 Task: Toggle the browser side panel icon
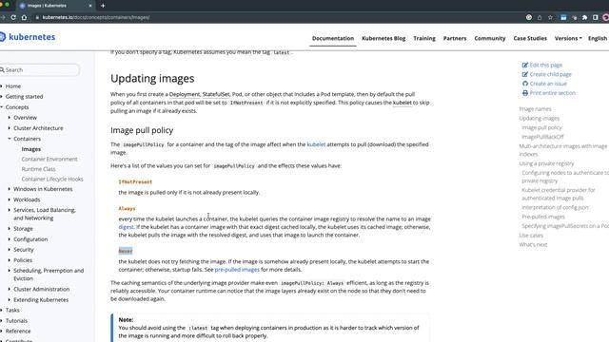(595, 17)
